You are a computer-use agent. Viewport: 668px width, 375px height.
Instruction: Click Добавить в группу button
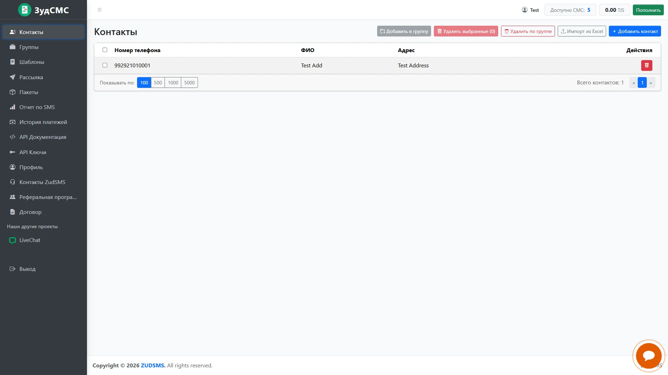(404, 31)
